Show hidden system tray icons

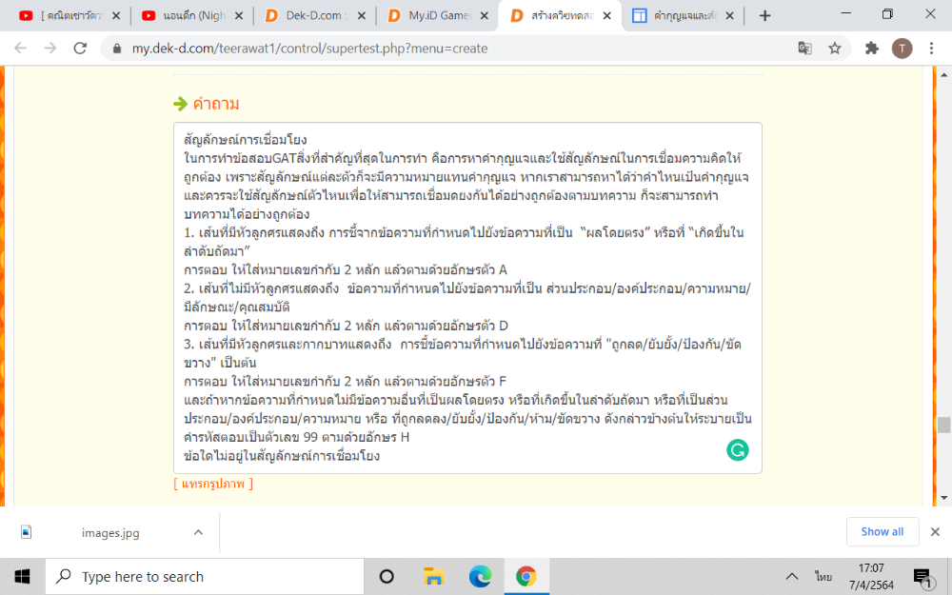(791, 576)
